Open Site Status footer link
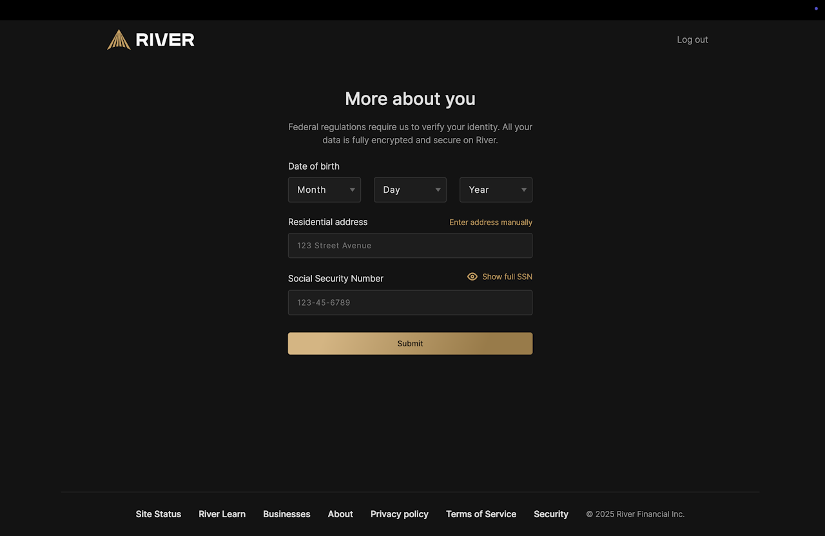The image size is (825, 536). point(158,514)
